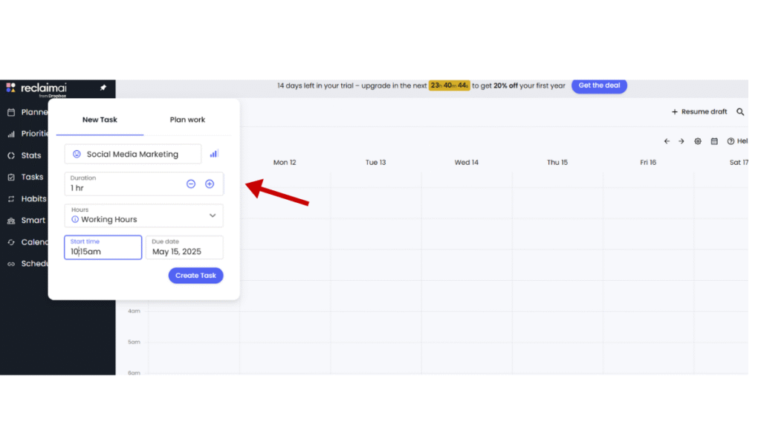Select the New Task tab
Image resolution: width=761 pixels, height=428 pixels.
tap(100, 120)
